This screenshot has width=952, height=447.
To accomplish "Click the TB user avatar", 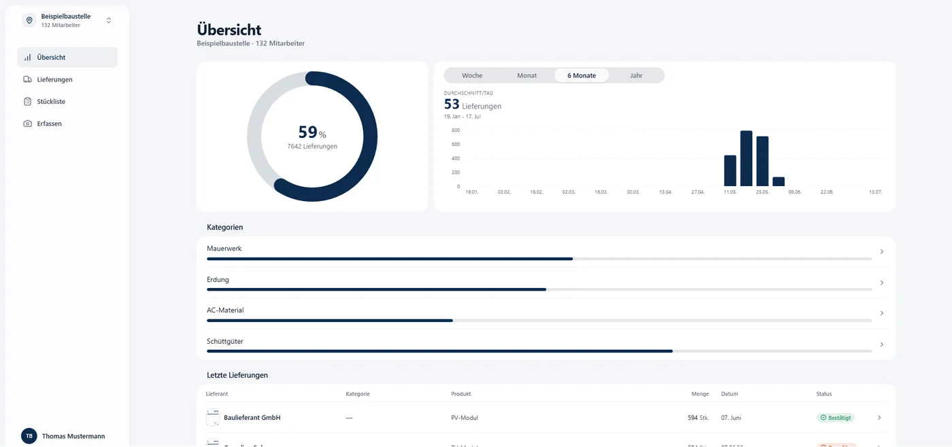I will tap(29, 436).
